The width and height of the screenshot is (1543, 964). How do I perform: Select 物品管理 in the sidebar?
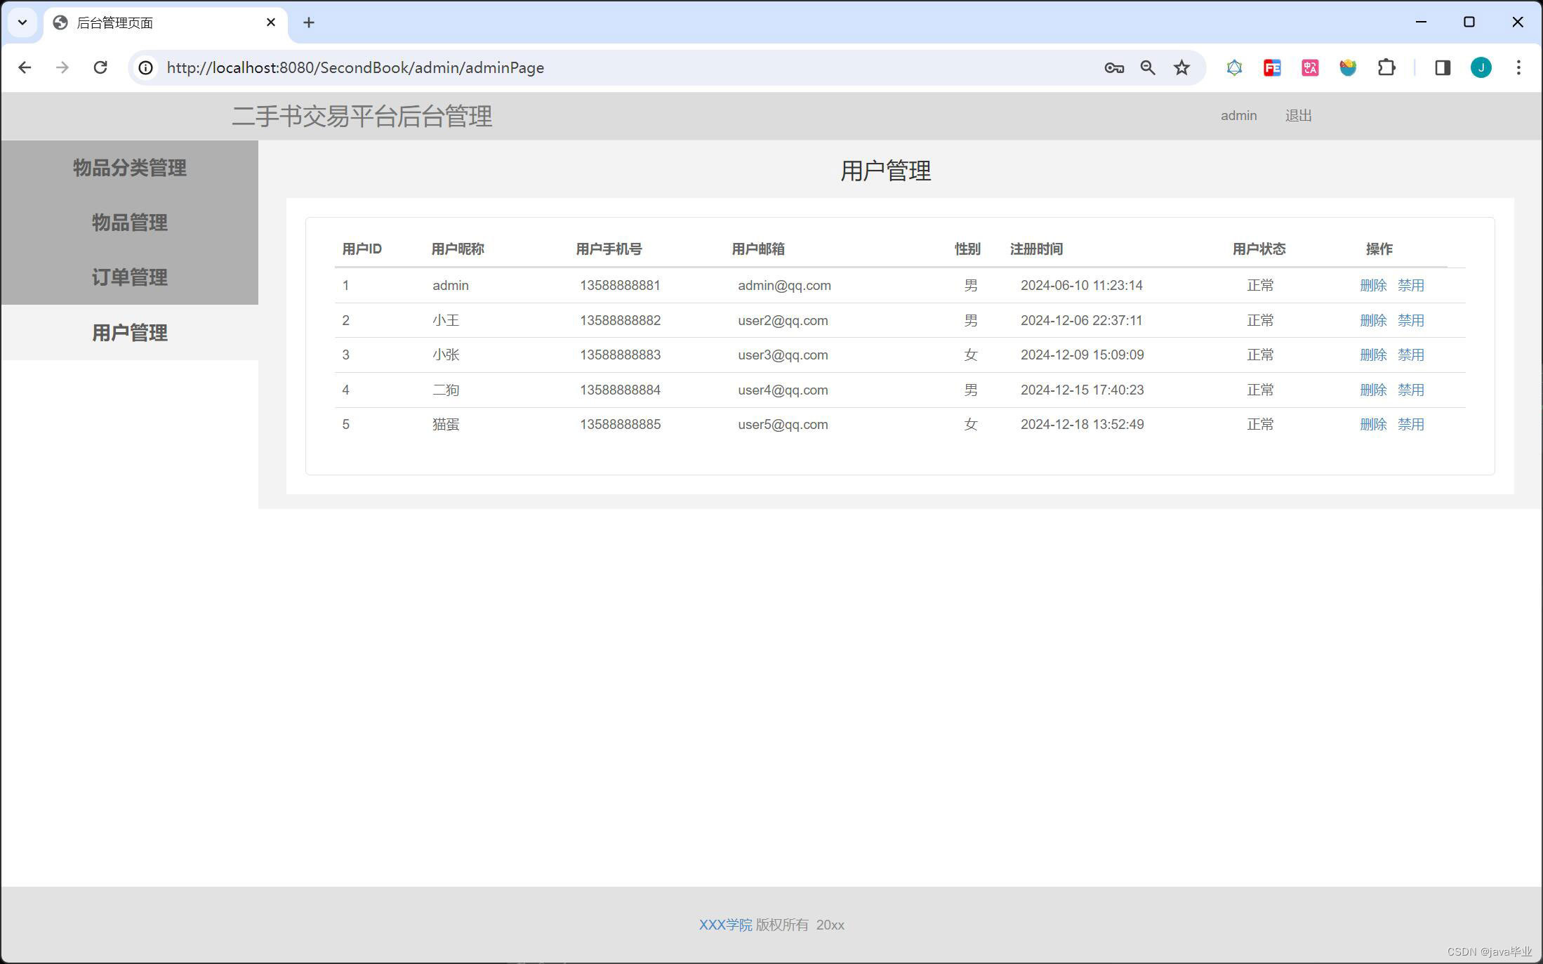pyautogui.click(x=130, y=223)
